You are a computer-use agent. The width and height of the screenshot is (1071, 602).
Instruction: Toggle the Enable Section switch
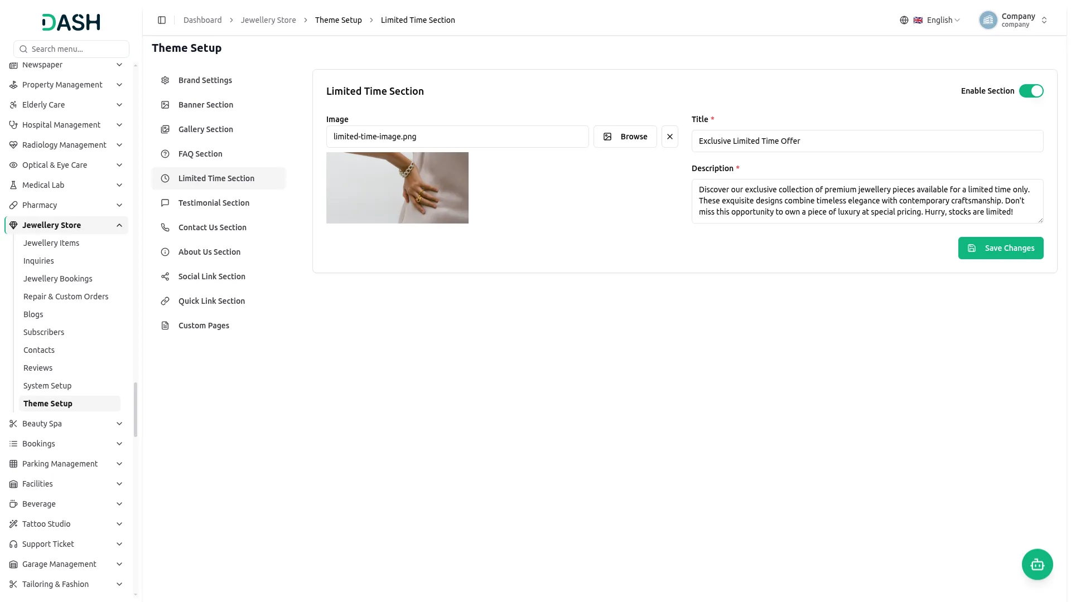pyautogui.click(x=1031, y=91)
